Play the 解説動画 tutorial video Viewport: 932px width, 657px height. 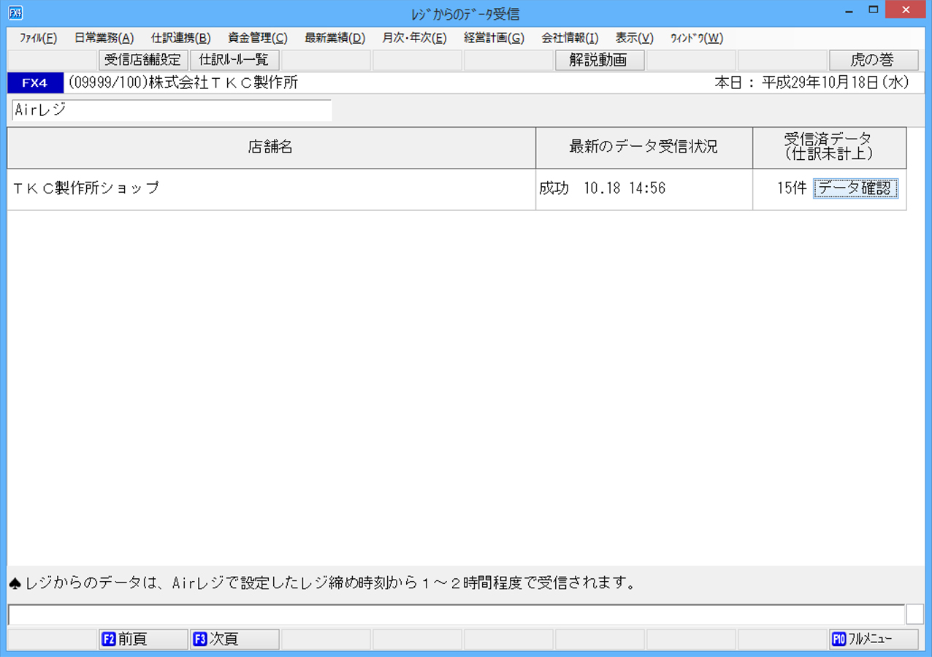[600, 61]
